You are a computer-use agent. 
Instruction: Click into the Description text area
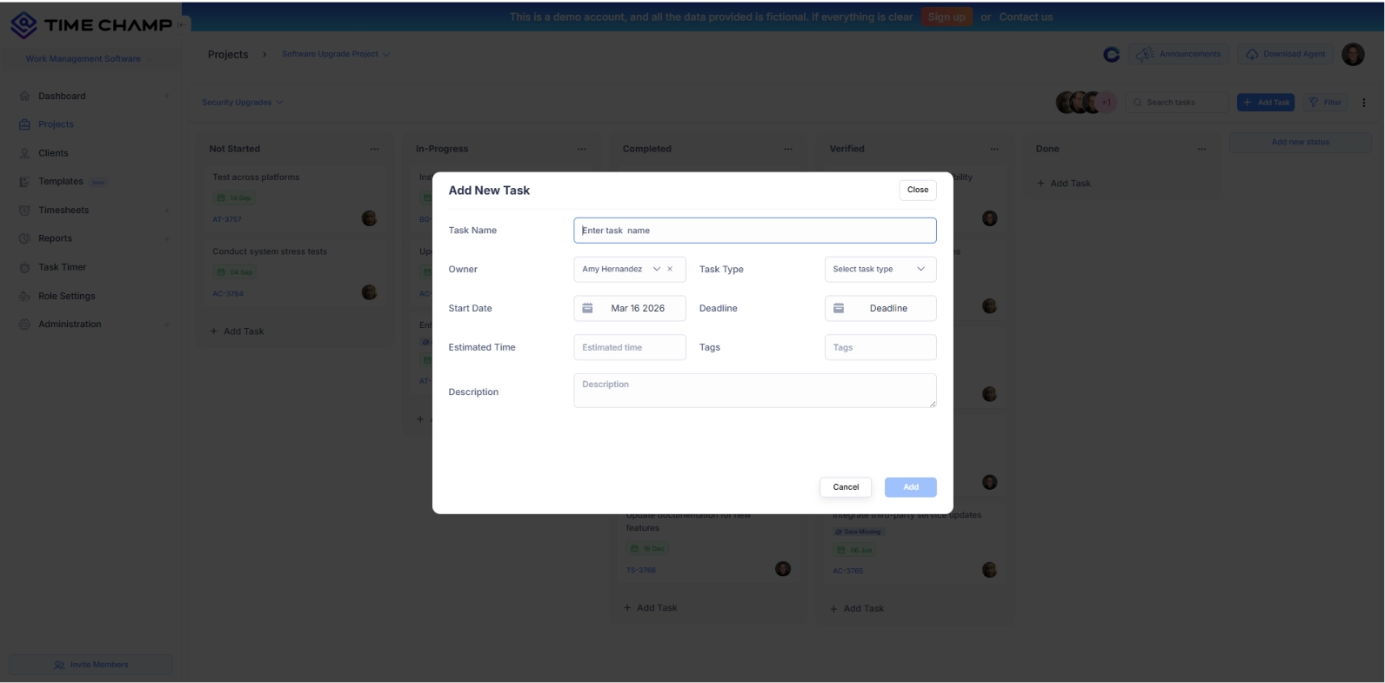click(754, 391)
